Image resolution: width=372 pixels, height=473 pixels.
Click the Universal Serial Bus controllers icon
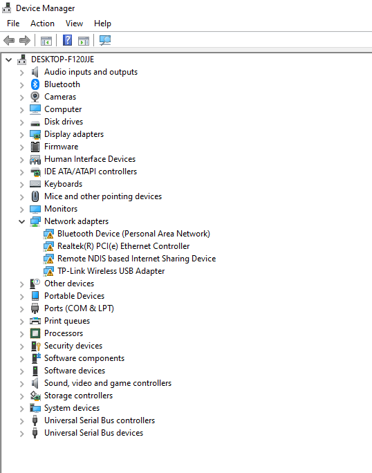[x=35, y=420]
